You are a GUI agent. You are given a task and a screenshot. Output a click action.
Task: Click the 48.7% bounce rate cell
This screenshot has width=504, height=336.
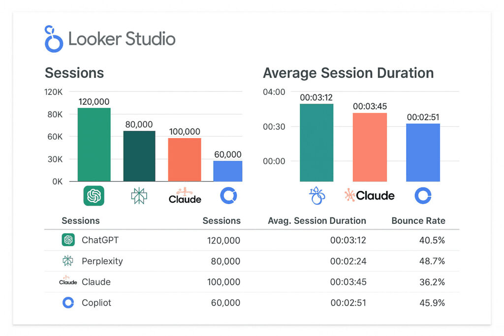coord(432,261)
